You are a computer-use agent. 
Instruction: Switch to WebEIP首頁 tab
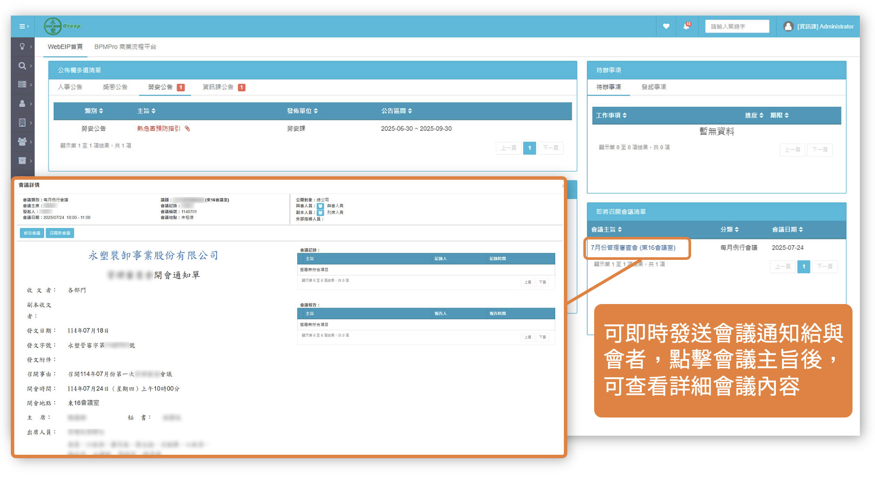(65, 47)
